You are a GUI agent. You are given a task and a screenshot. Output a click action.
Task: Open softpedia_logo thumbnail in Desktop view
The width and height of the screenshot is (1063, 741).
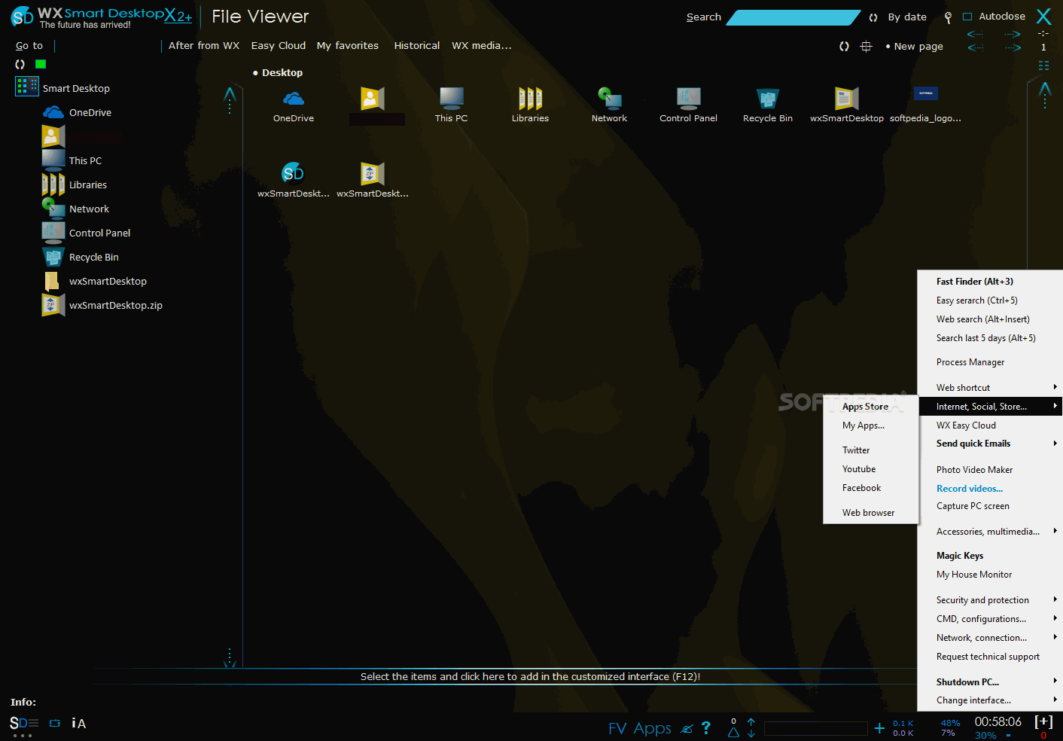(x=926, y=94)
